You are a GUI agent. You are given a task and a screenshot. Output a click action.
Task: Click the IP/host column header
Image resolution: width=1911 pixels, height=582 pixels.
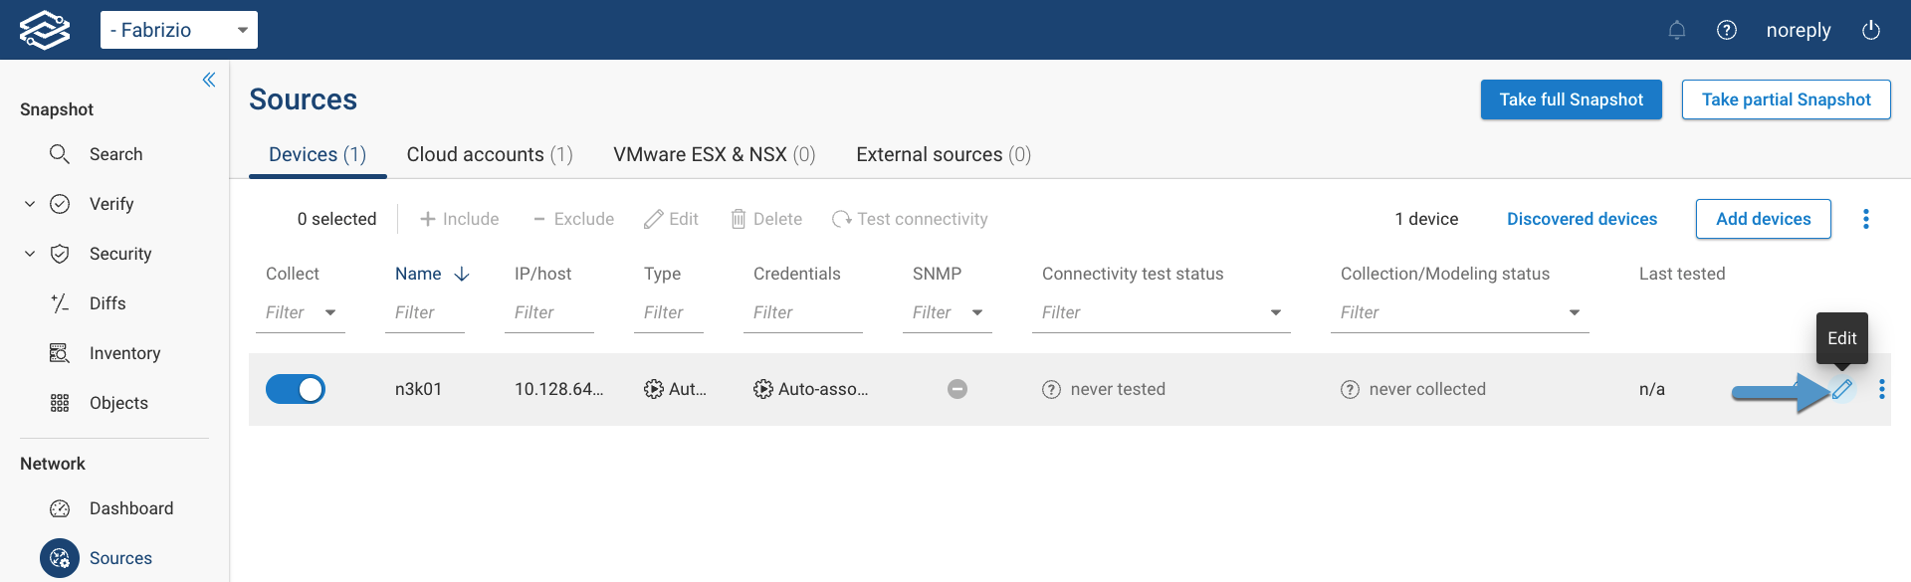tap(543, 274)
